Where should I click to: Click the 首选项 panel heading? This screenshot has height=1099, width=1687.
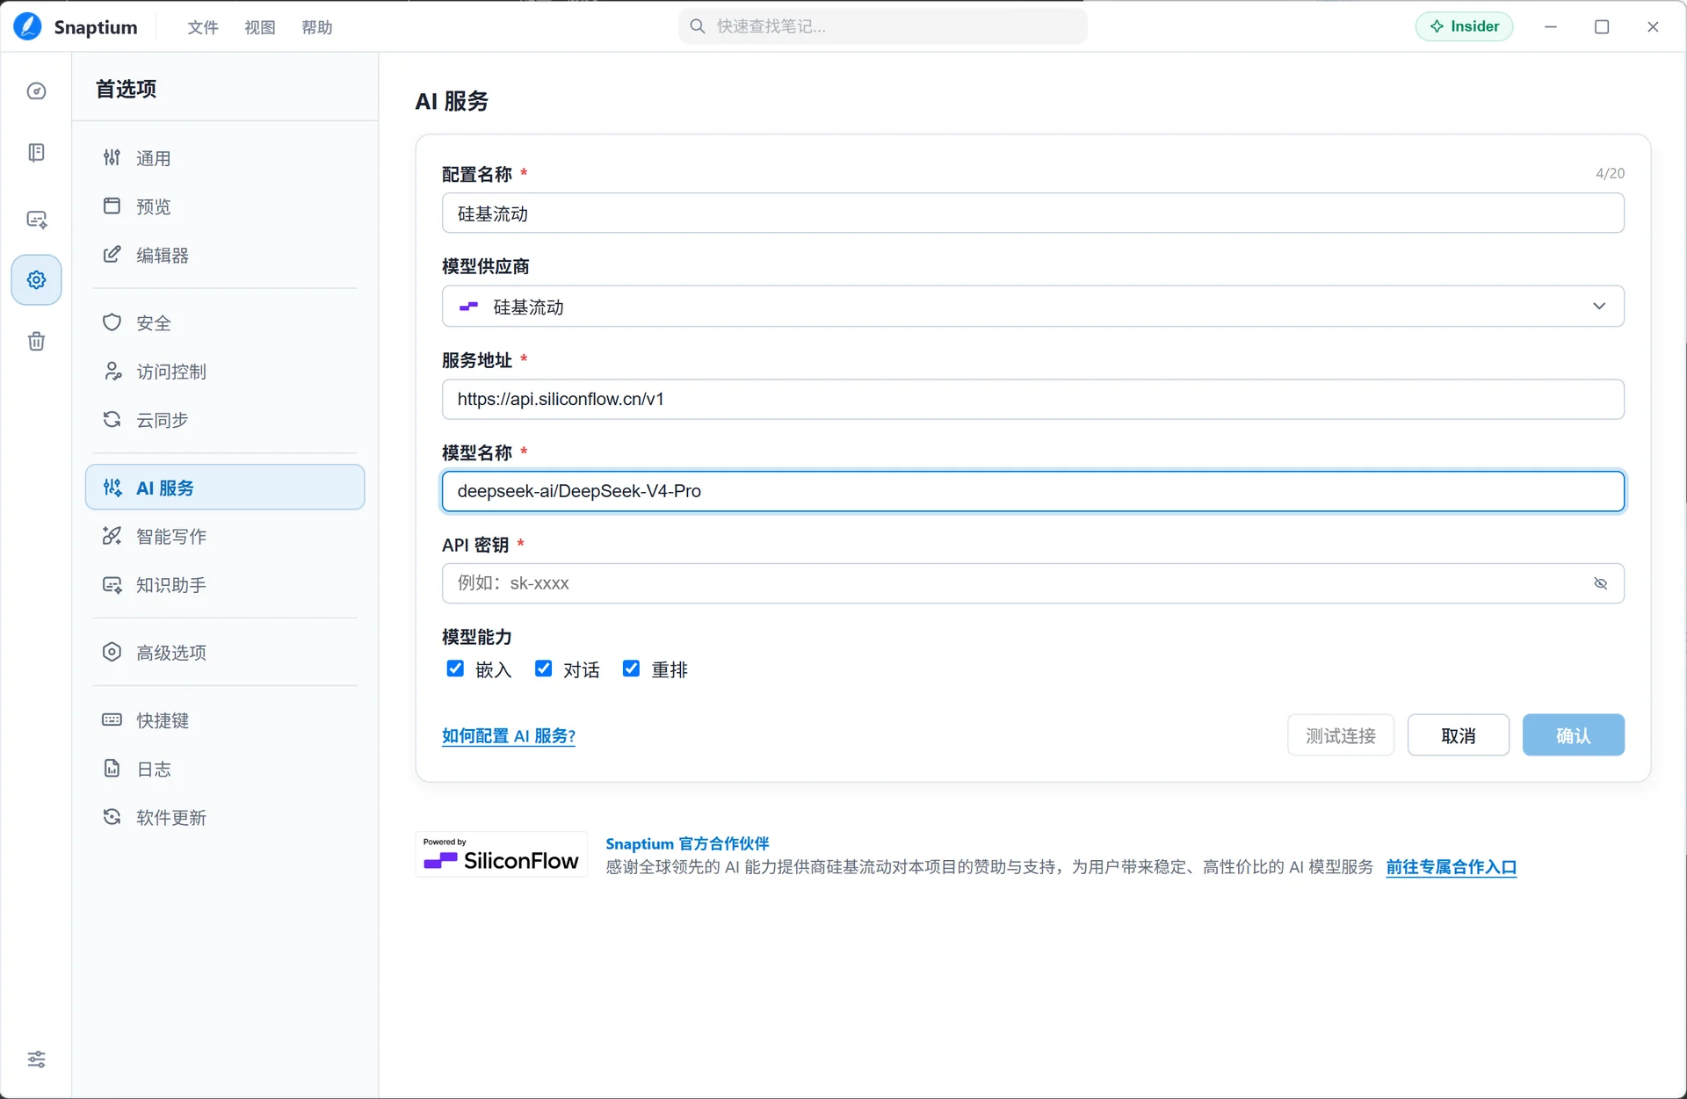click(126, 89)
